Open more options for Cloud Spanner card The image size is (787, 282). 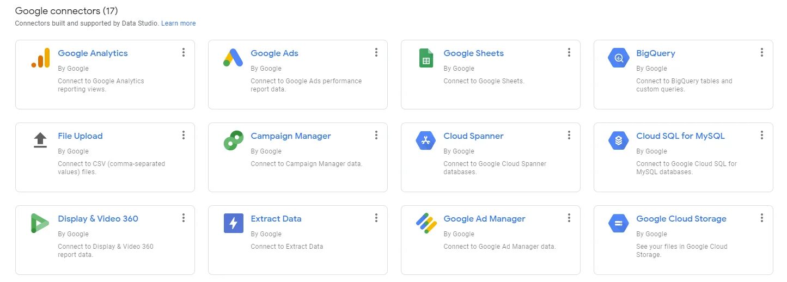pos(569,135)
